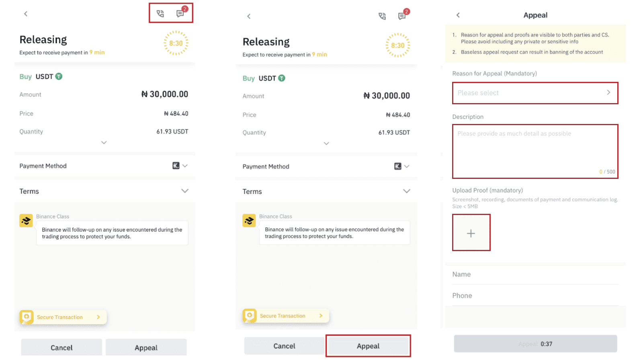Click the disabled Appeal button with 0:37 timer

pos(535,344)
